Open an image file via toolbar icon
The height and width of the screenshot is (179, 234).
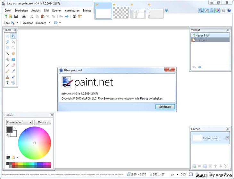click(11, 16)
